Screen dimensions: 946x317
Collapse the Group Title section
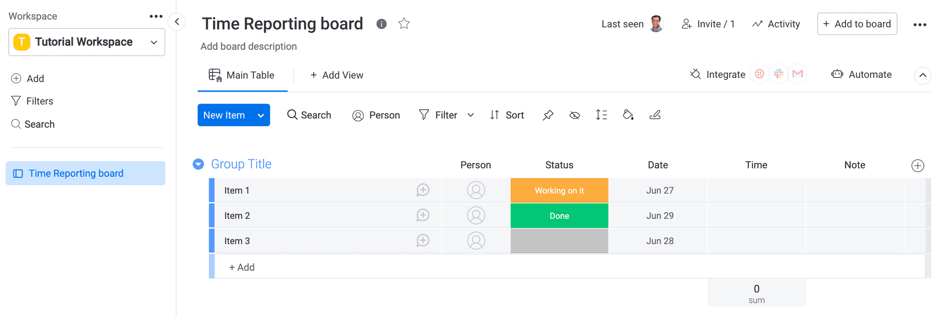[198, 164]
